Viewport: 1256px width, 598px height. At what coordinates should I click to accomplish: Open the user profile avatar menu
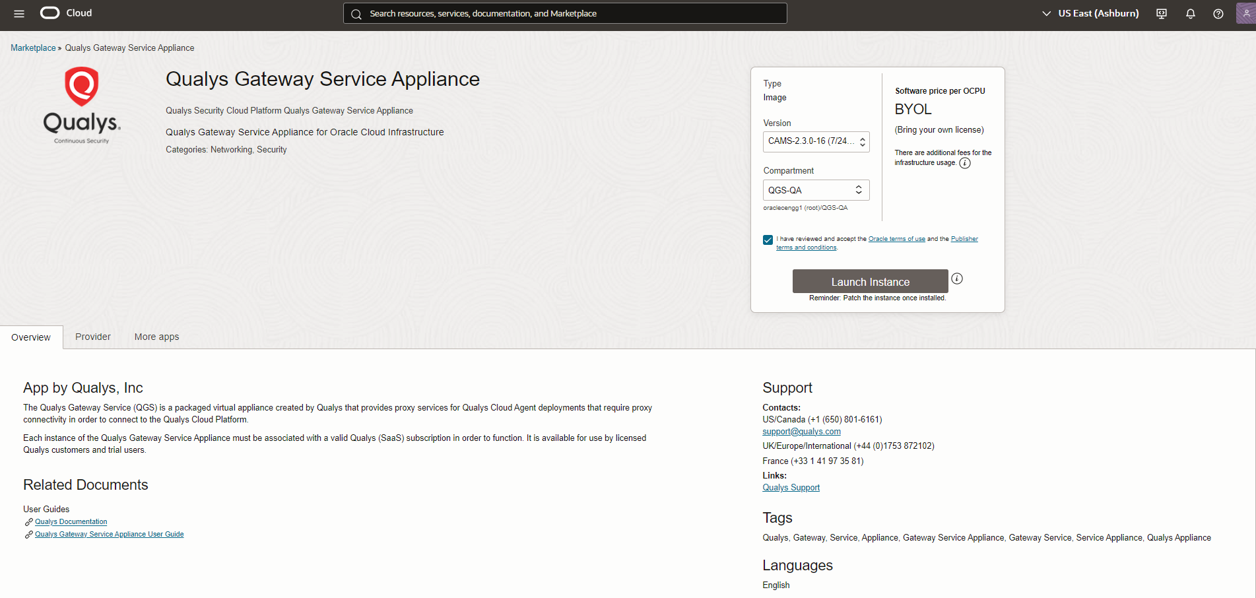click(x=1245, y=13)
